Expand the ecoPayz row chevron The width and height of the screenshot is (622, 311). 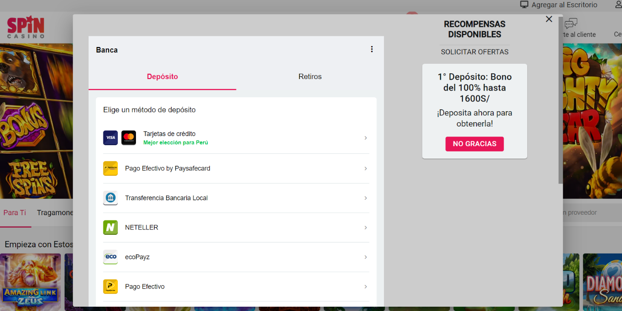[x=366, y=257]
